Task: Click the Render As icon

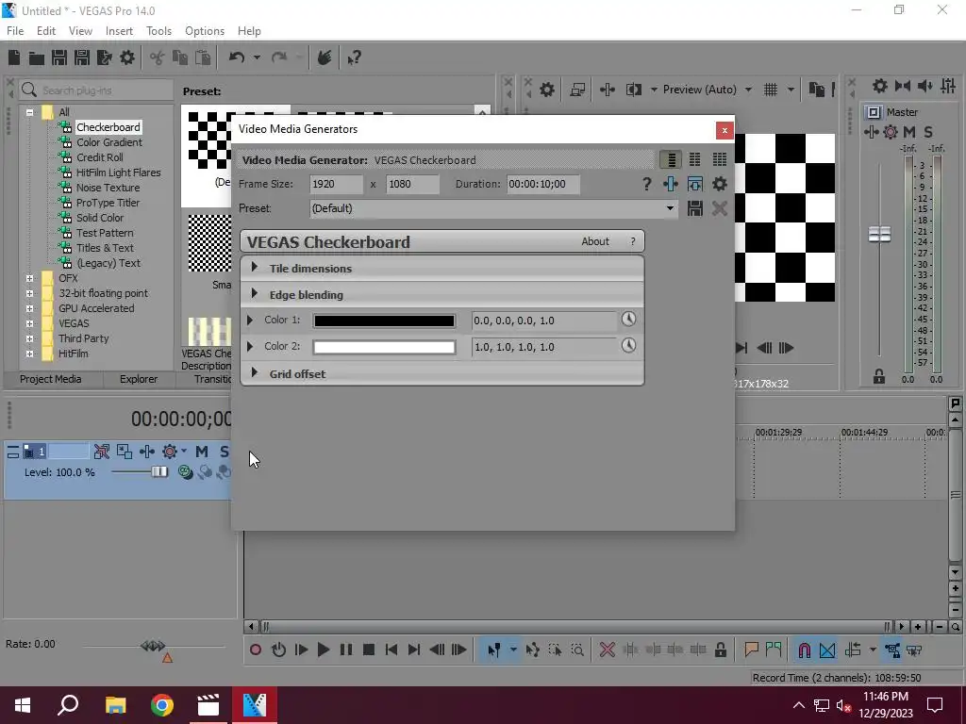Action: (x=104, y=58)
